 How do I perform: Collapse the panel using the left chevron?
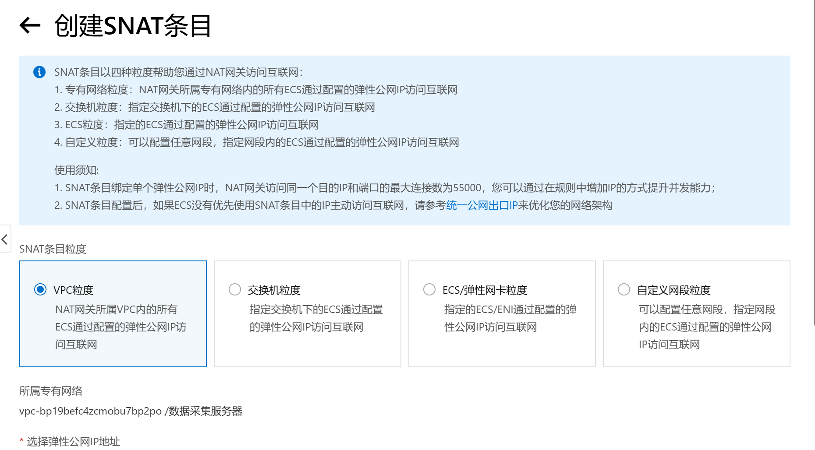4,239
